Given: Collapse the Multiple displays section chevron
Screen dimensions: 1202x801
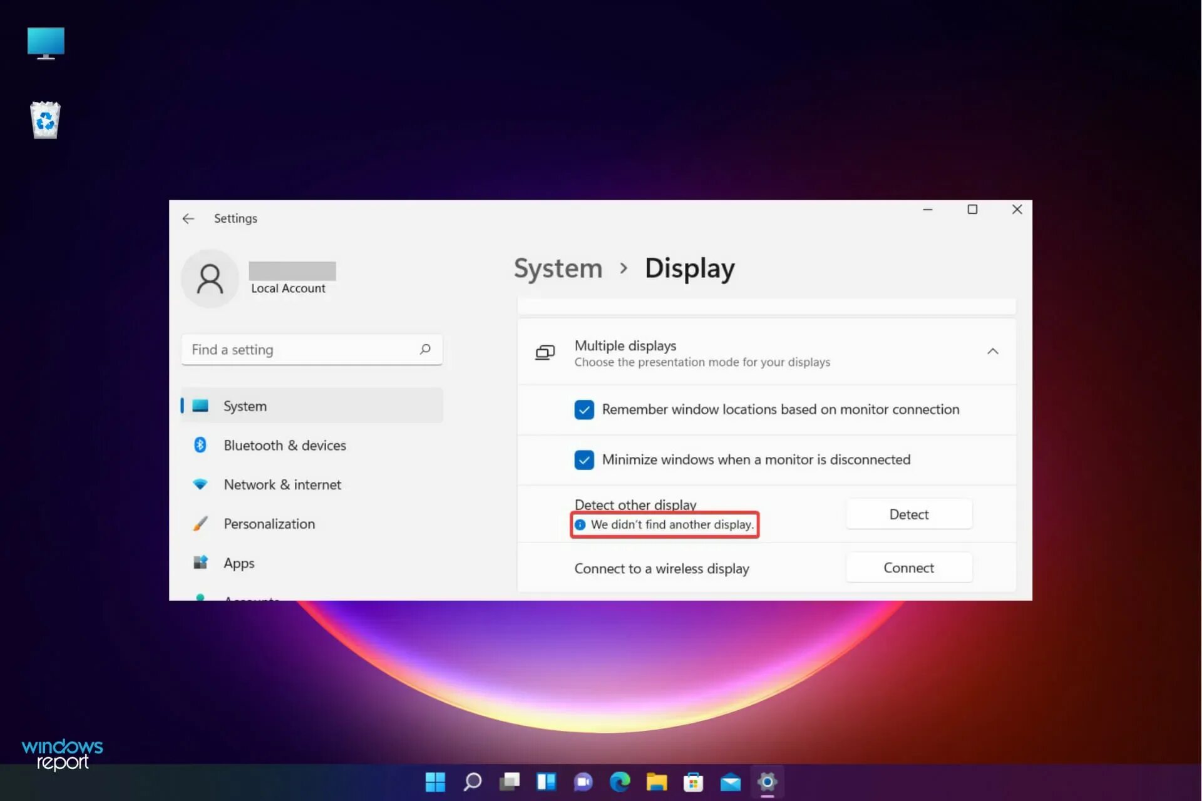Looking at the screenshot, I should pyautogui.click(x=992, y=352).
